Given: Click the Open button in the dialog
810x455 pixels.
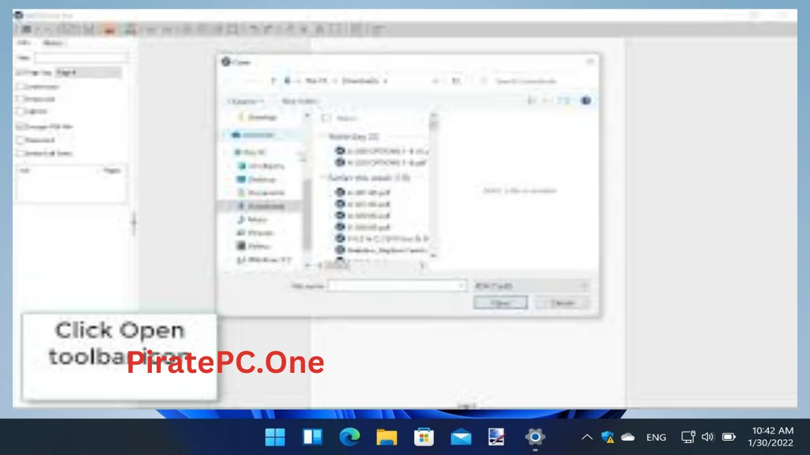Looking at the screenshot, I should coord(500,303).
